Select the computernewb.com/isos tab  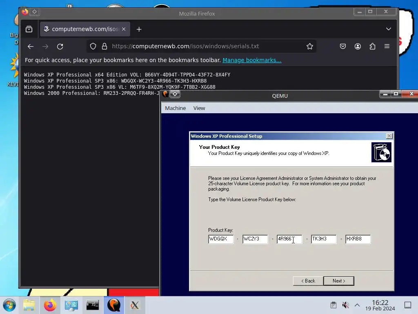(85, 29)
